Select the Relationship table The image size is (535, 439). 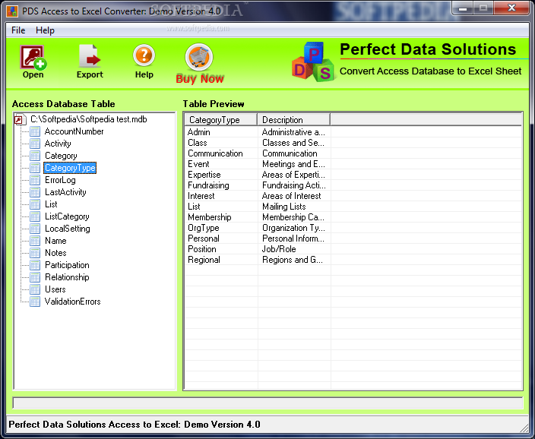point(67,277)
